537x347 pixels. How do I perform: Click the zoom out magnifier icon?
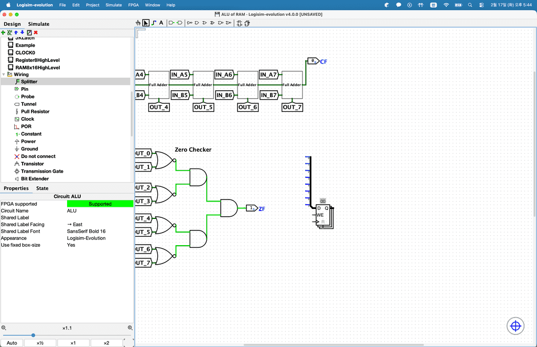[x=4, y=328]
